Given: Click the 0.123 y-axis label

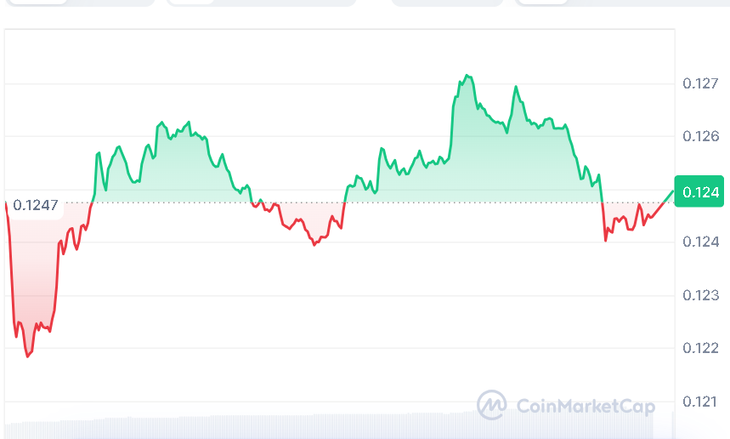Looking at the screenshot, I should coord(701,295).
